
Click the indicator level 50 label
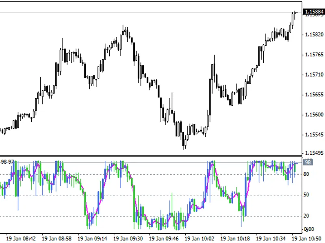(x=306, y=195)
